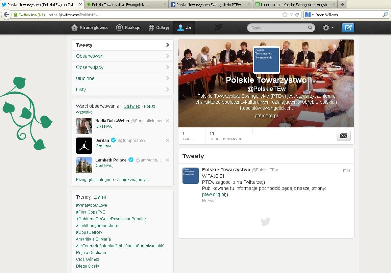The height and width of the screenshot is (273, 391).
Task: Click Przeglądaj kategorie link
Action: (95, 180)
